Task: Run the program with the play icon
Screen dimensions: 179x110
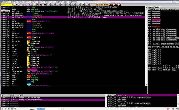Action: click(23, 5)
